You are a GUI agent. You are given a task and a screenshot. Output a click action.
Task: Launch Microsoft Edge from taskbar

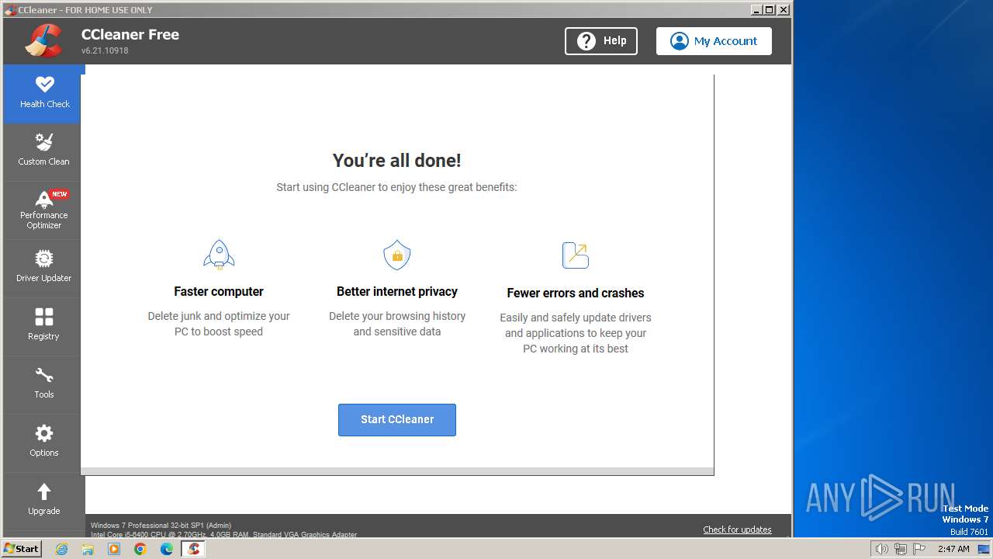167,549
